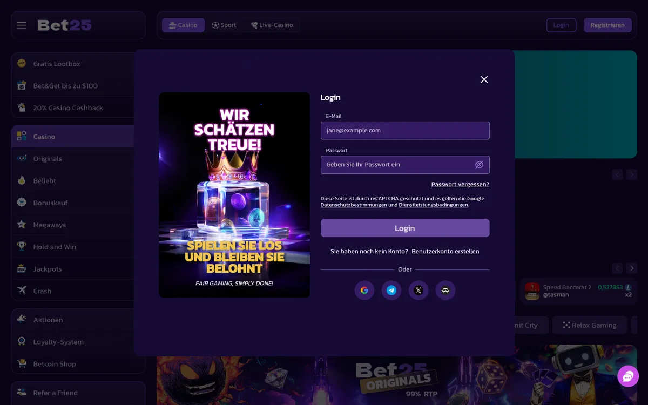Open the Dienstleistungsbedingungen link
Viewport: 648px width, 405px height.
point(434,205)
